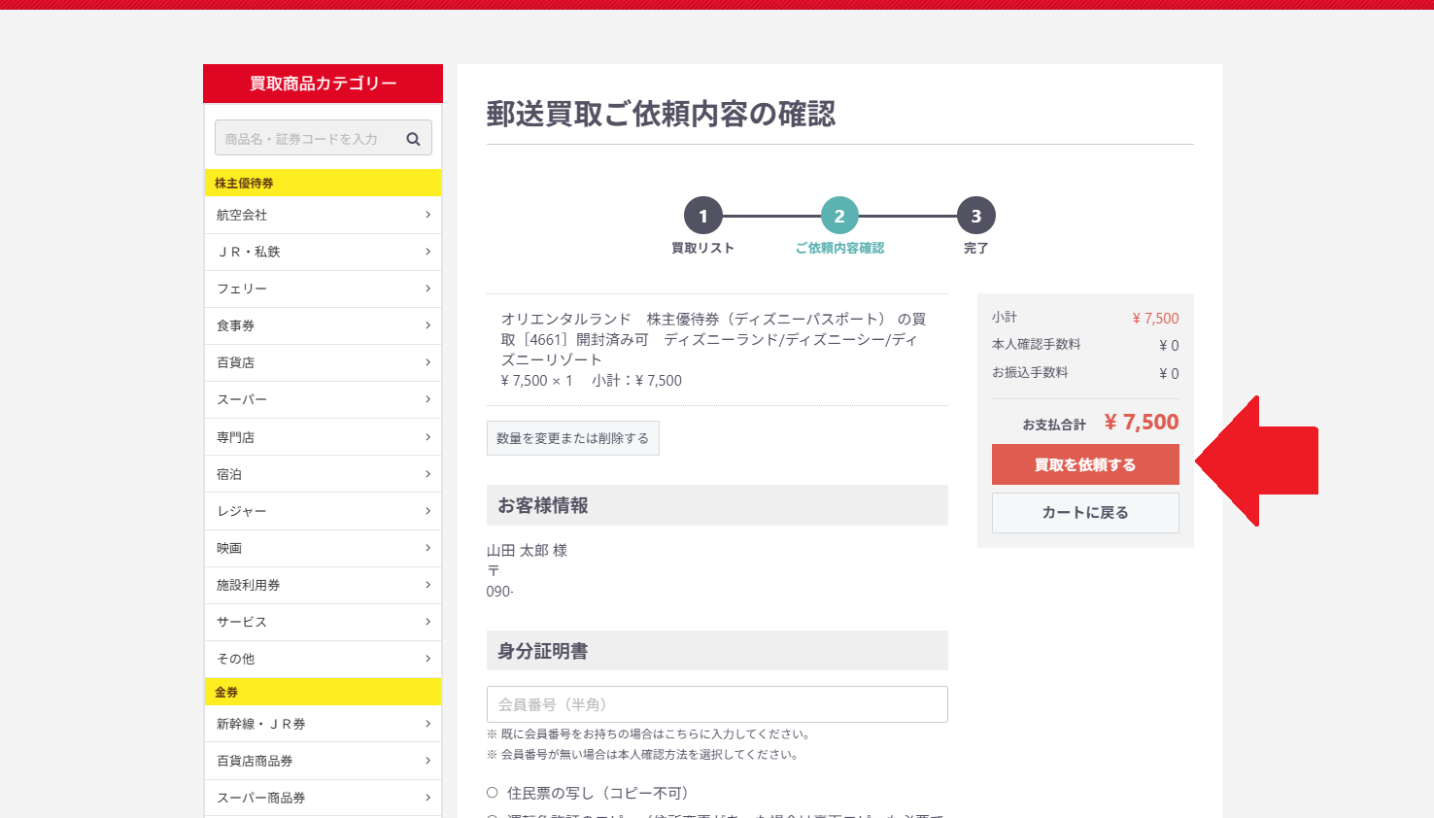Click step 1 買取リスト circle
The width and height of the screenshot is (1434, 818).
[703, 216]
